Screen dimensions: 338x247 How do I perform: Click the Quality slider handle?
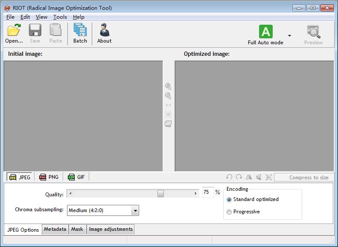160,193
